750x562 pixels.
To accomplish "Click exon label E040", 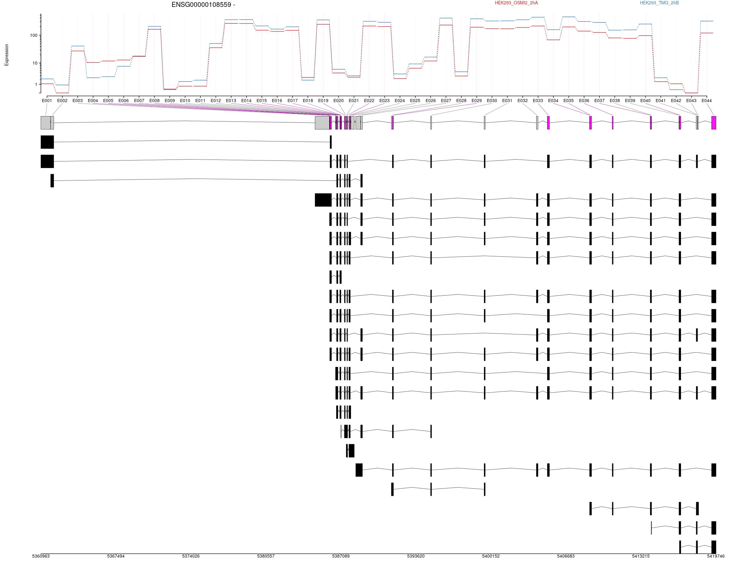I will click(645, 101).
